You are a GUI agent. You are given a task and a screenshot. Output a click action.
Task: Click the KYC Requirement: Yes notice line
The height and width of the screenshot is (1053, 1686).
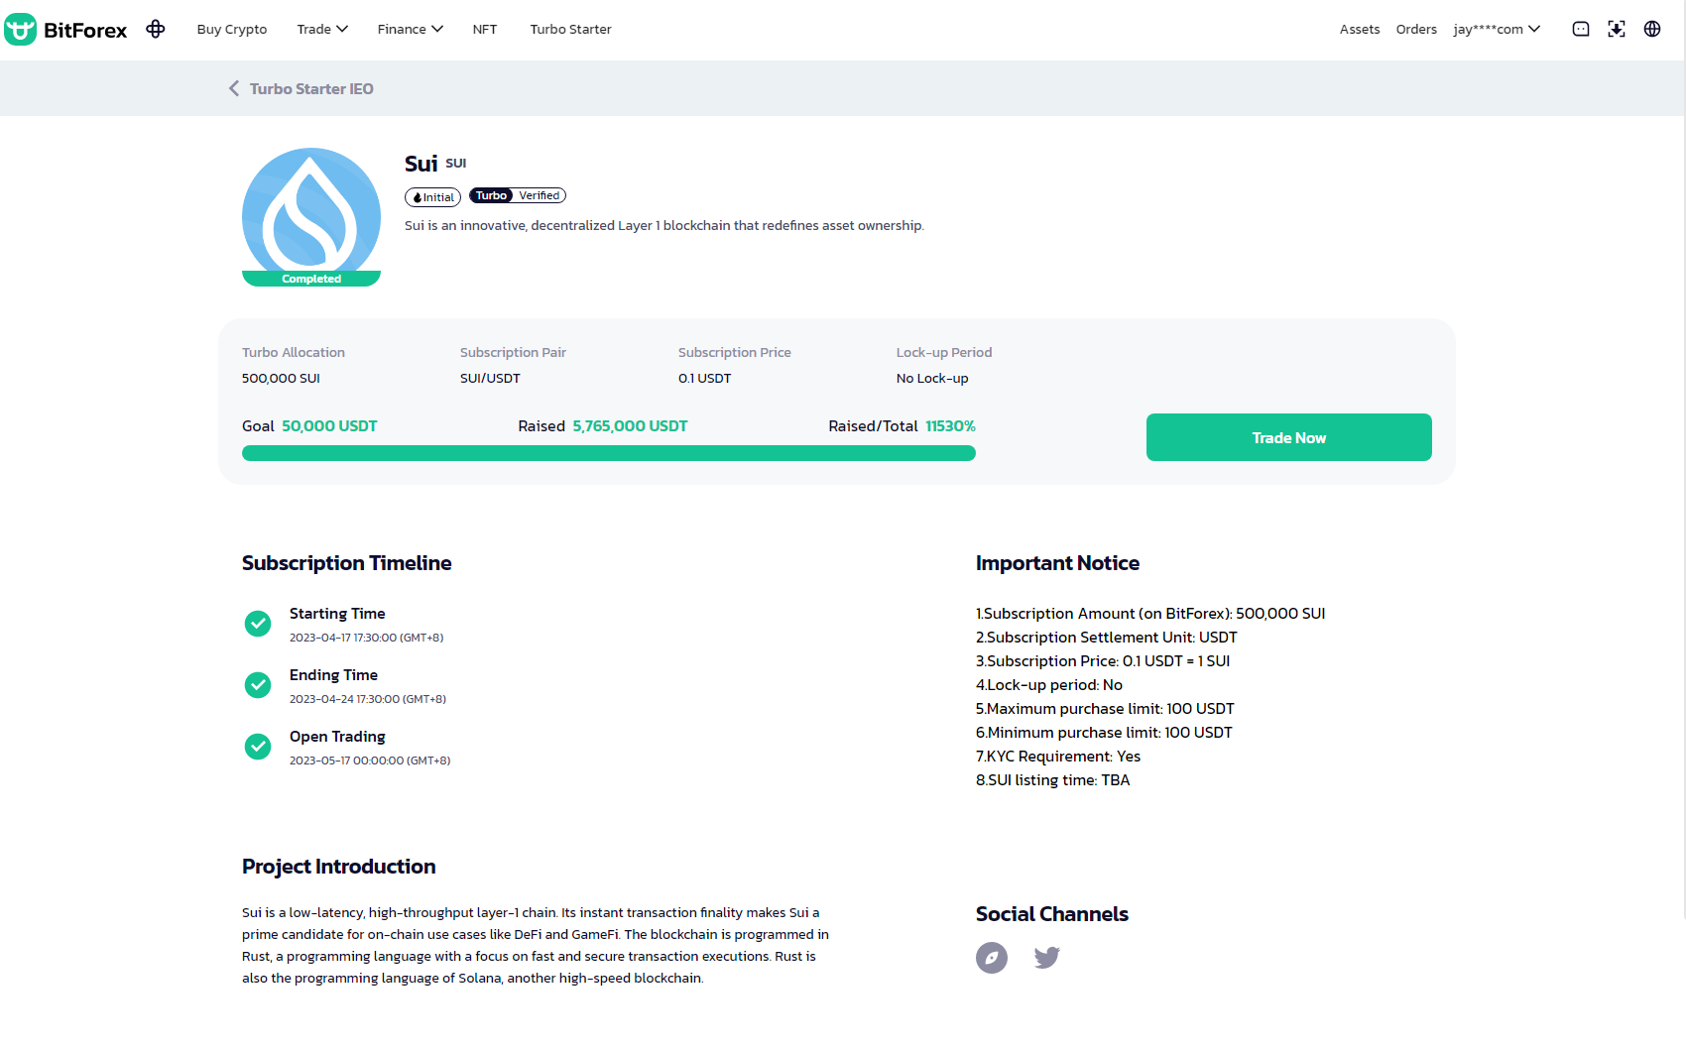1058,757
